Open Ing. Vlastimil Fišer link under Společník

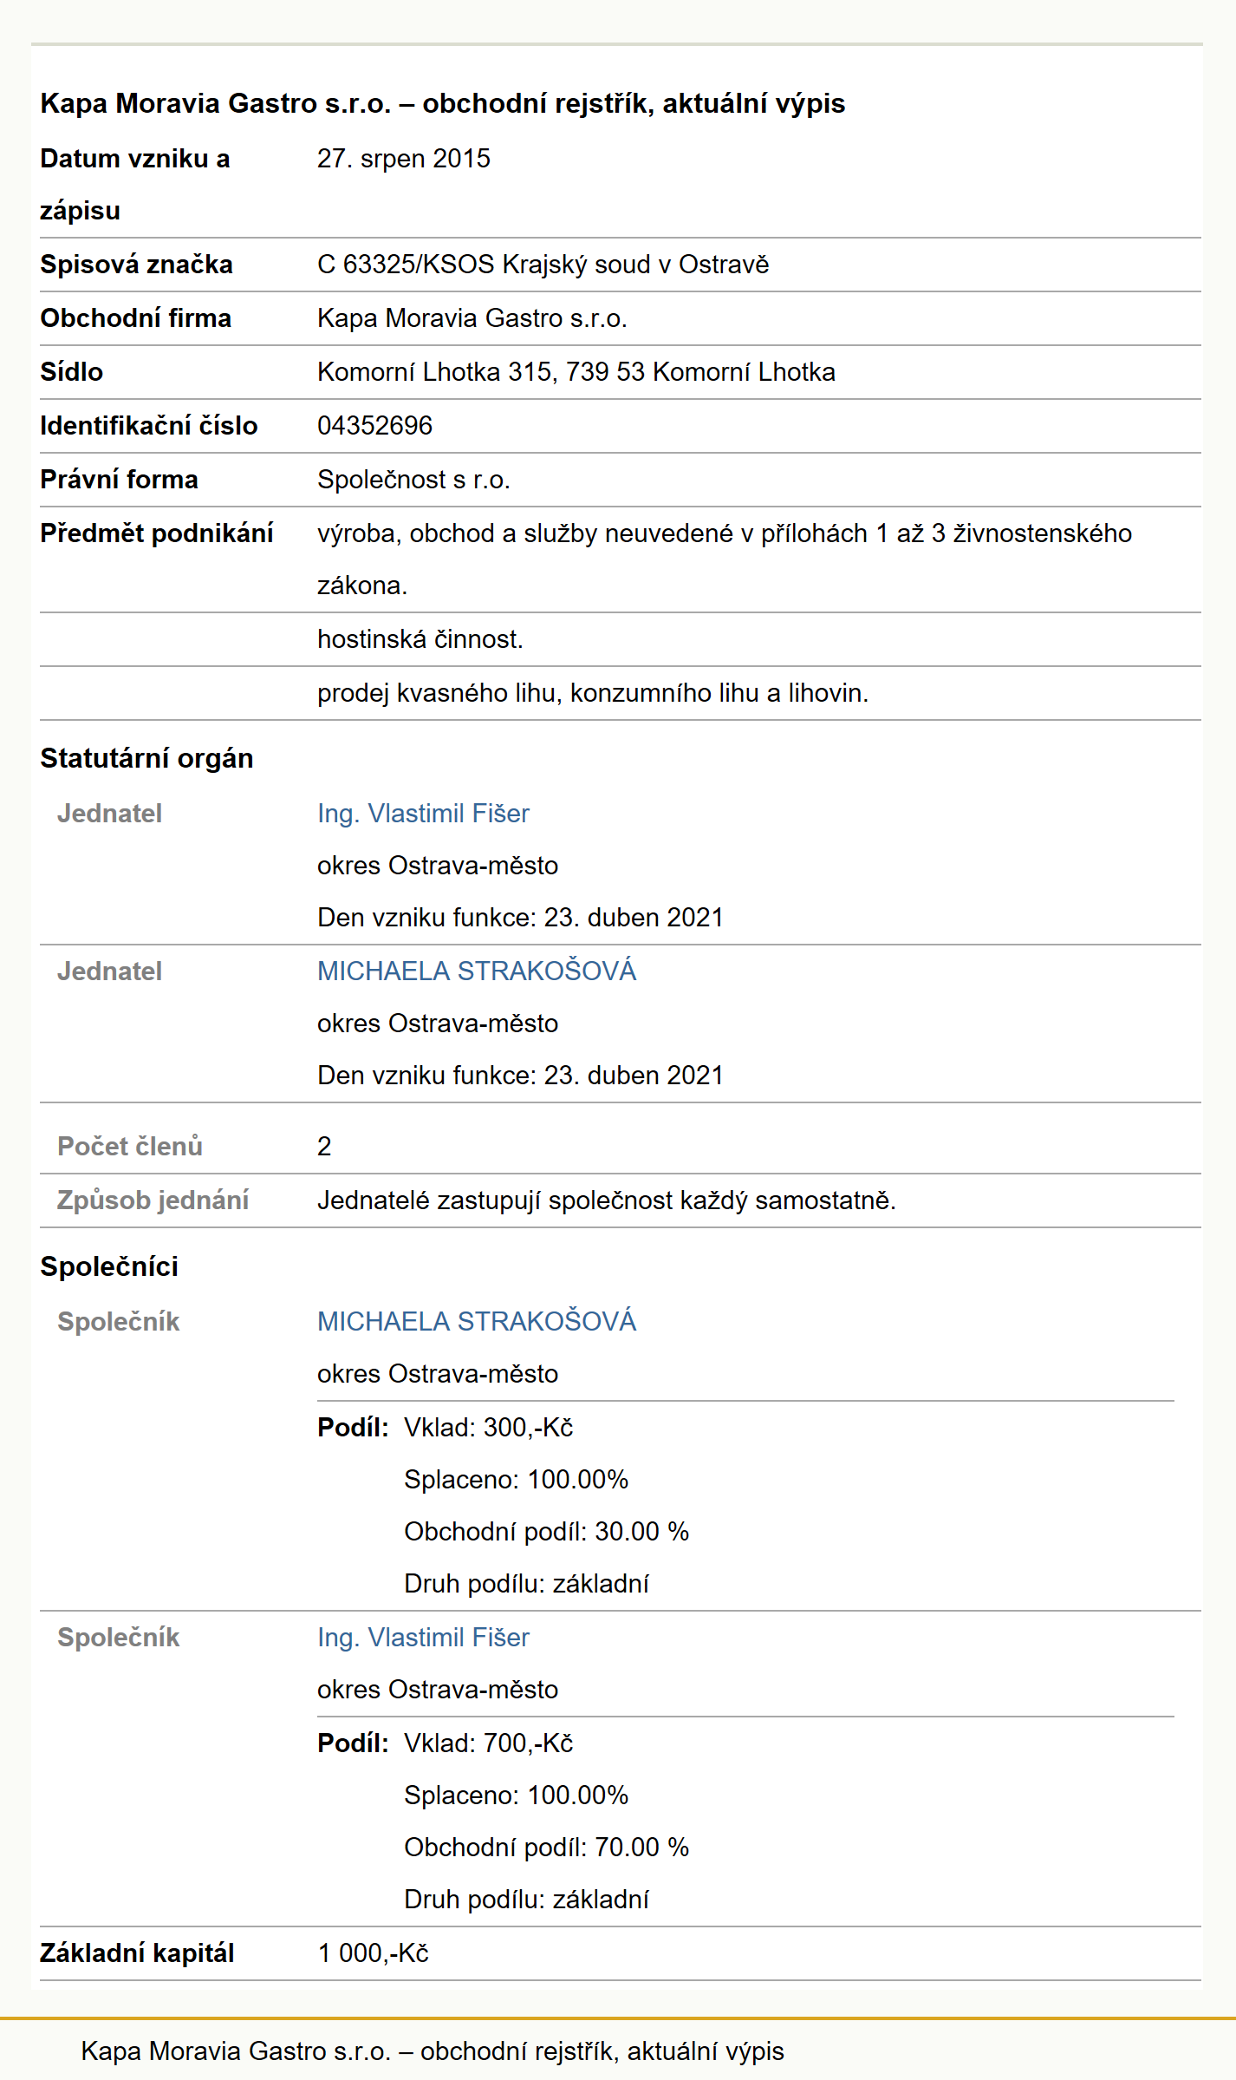click(423, 1638)
